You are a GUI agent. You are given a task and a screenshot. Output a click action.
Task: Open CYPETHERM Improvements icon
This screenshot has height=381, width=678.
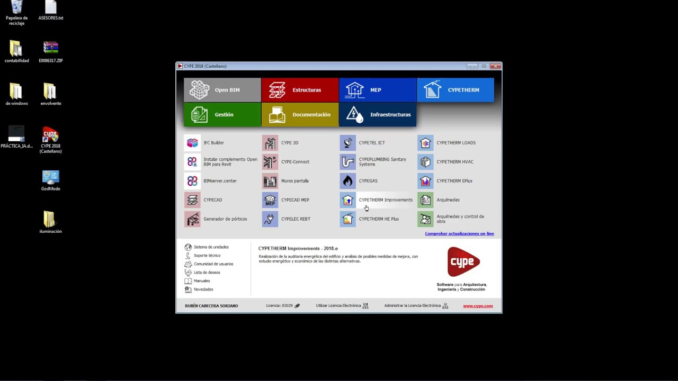click(348, 200)
